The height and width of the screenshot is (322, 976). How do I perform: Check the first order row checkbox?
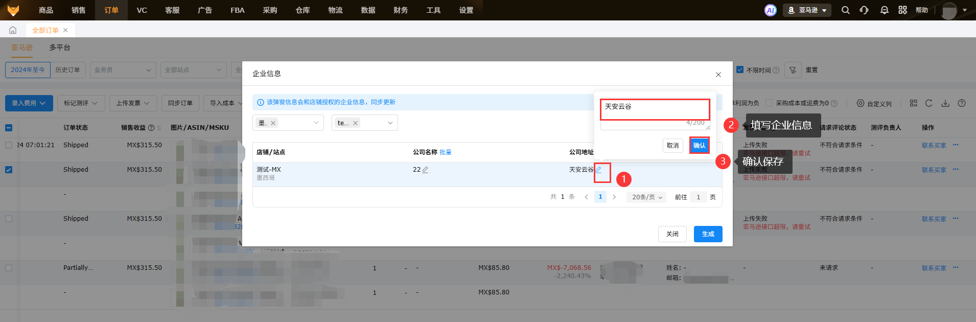pyautogui.click(x=9, y=145)
